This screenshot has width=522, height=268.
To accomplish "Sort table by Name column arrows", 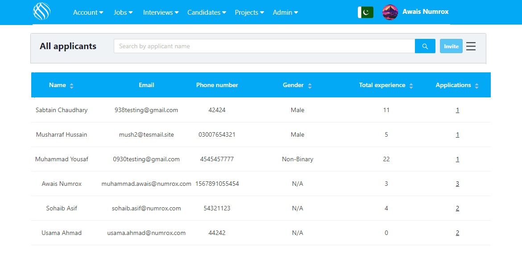I will (71, 86).
